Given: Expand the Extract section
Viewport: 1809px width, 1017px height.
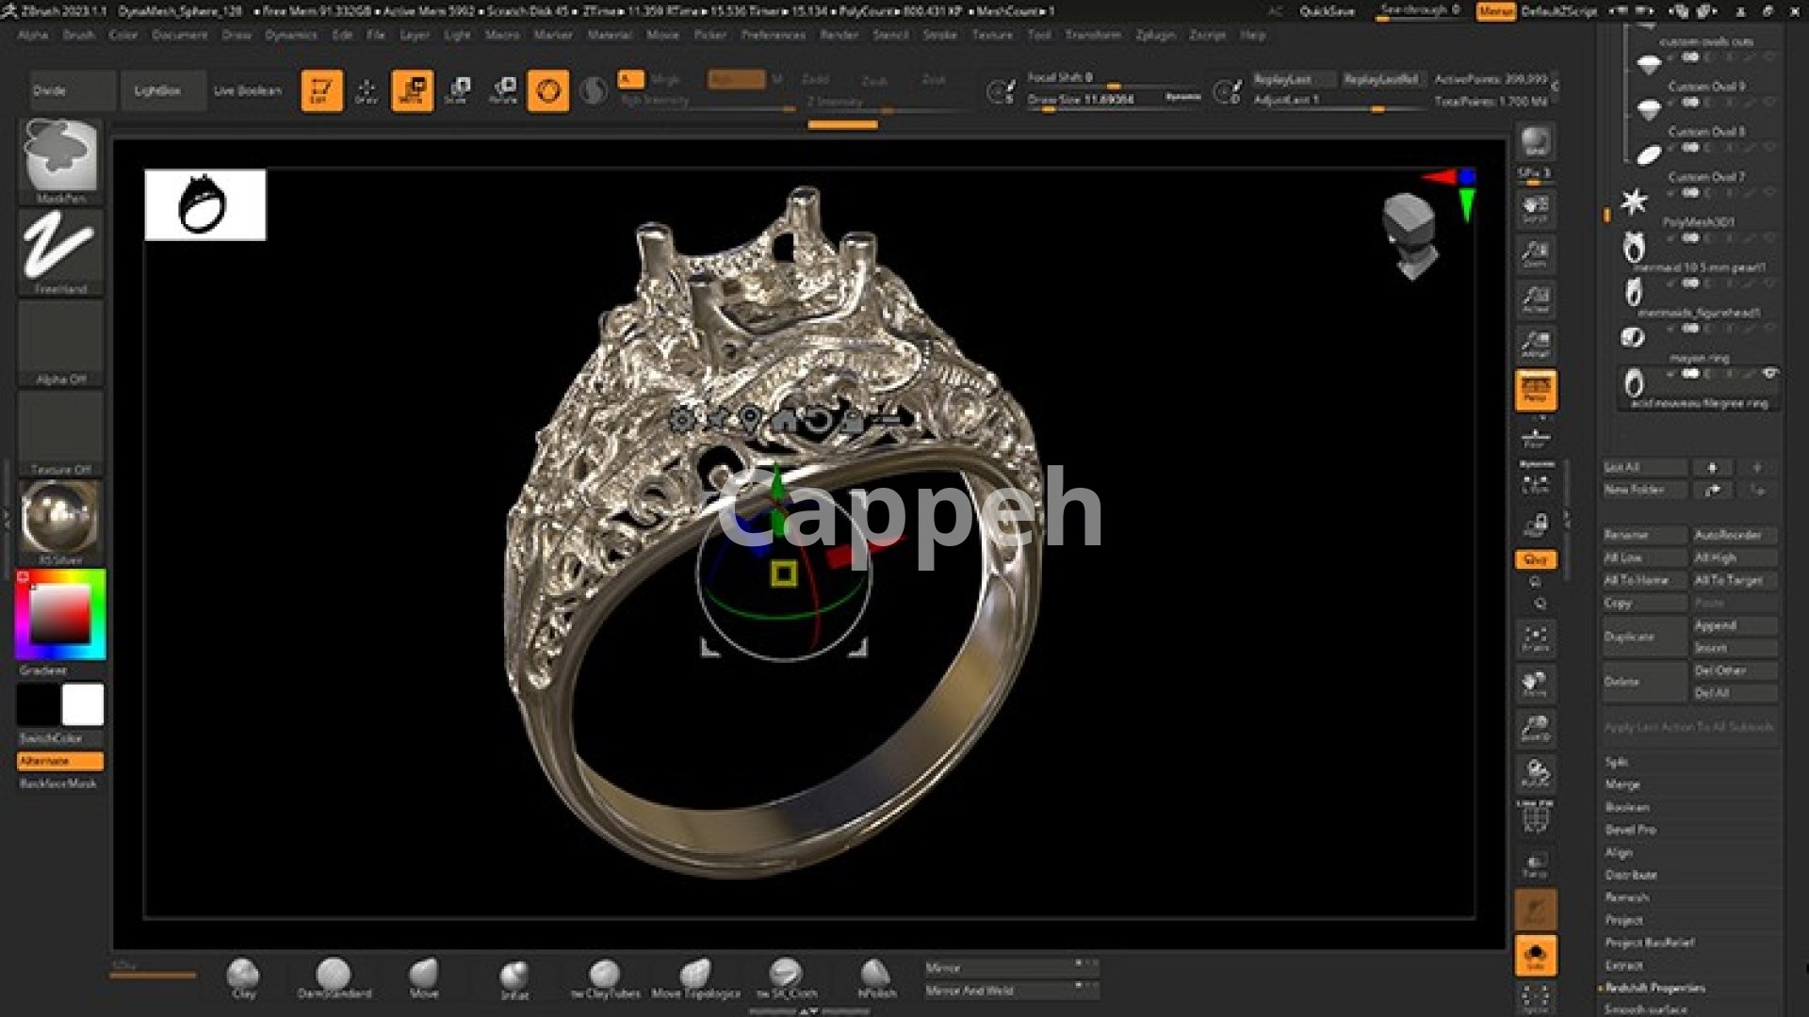Looking at the screenshot, I should 1623,965.
